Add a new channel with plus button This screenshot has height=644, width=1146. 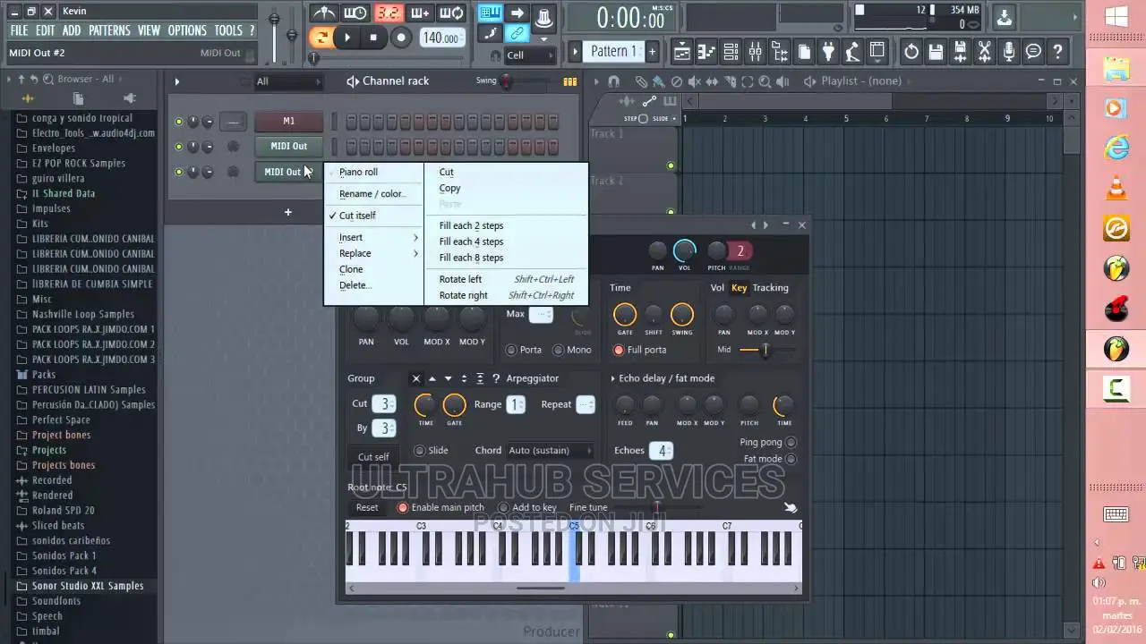tap(288, 213)
